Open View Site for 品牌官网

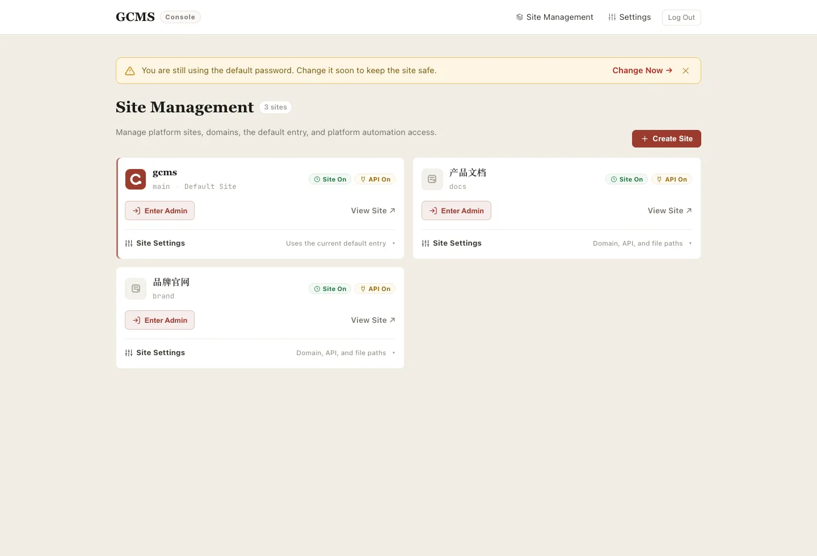[373, 320]
